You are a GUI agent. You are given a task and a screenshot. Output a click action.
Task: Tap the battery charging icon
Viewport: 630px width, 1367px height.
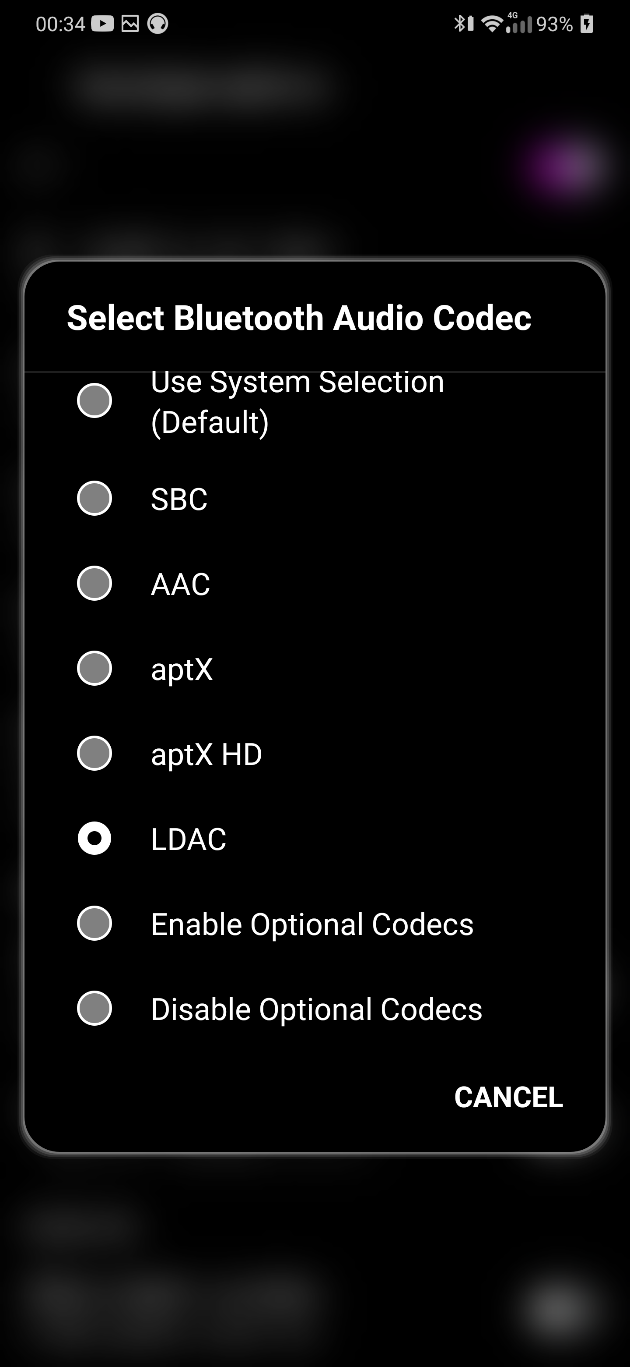pyautogui.click(x=587, y=24)
